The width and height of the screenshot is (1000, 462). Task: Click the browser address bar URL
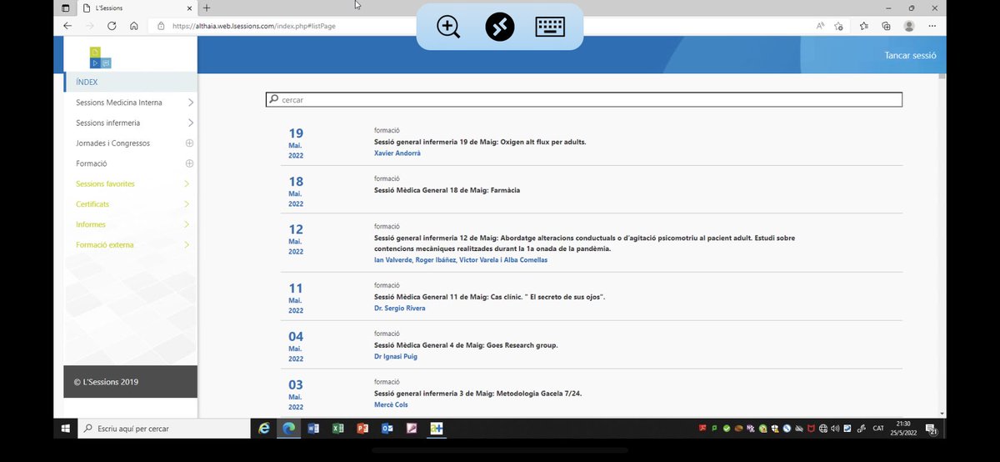254,26
